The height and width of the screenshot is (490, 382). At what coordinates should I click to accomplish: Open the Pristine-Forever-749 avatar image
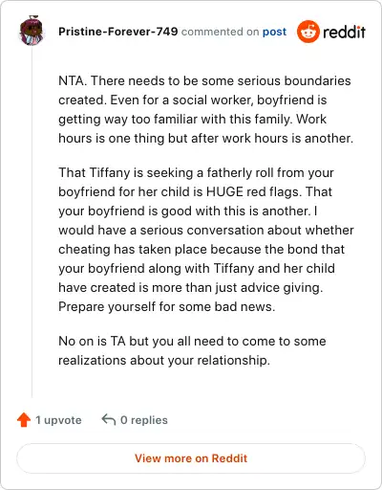tap(32, 31)
